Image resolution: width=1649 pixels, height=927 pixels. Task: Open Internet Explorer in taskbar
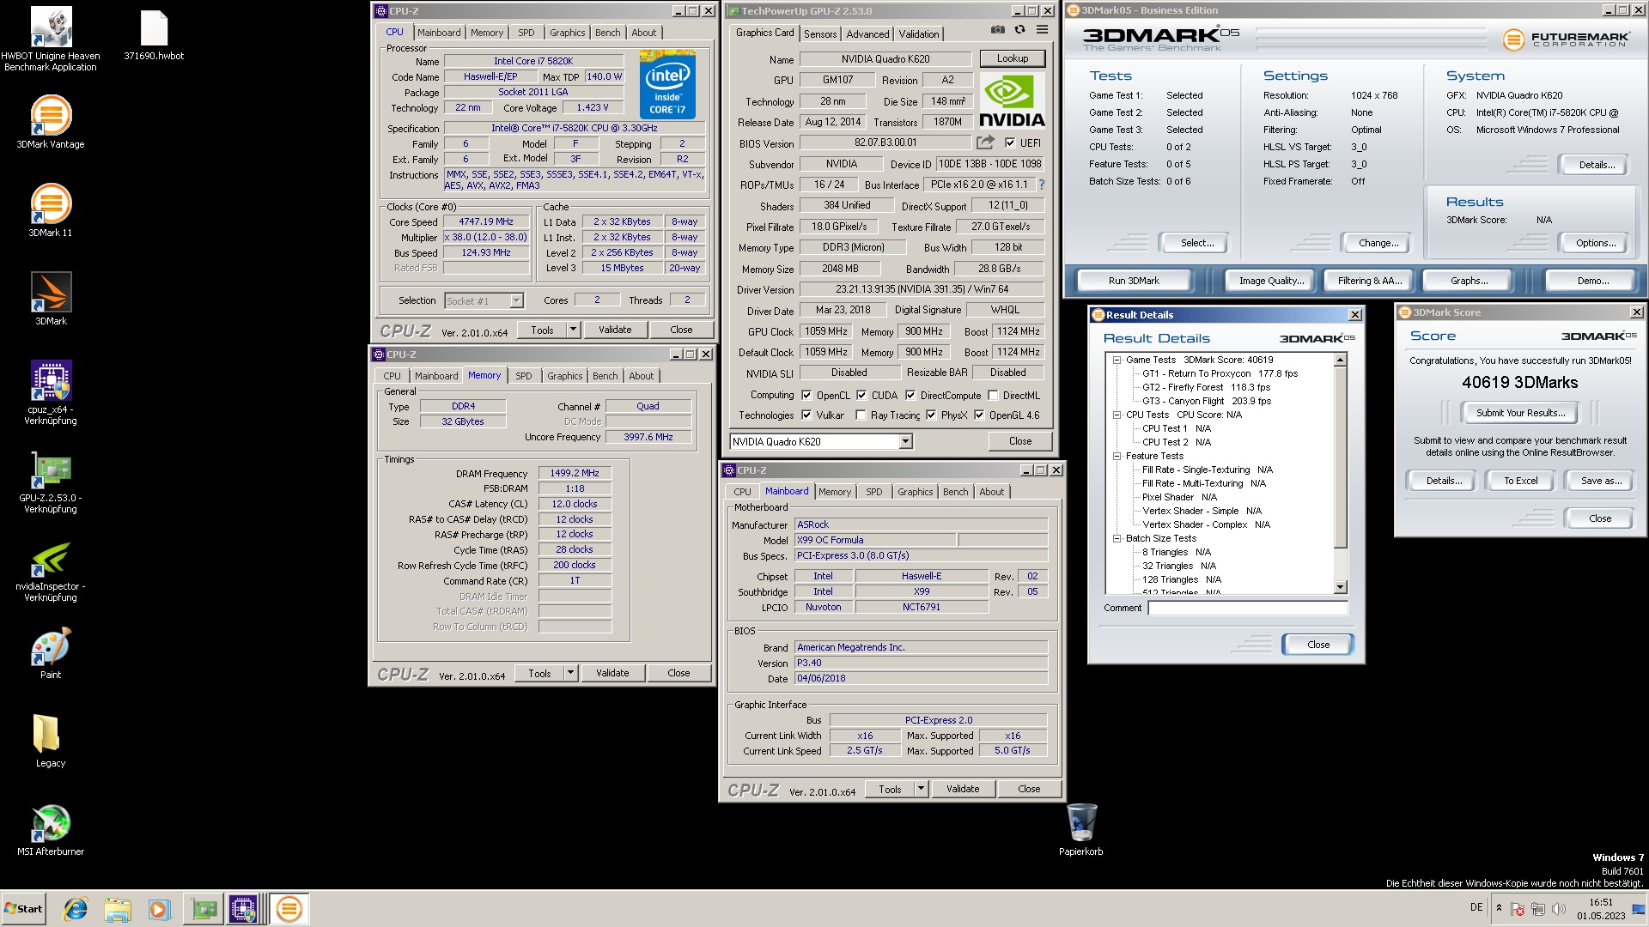76,909
